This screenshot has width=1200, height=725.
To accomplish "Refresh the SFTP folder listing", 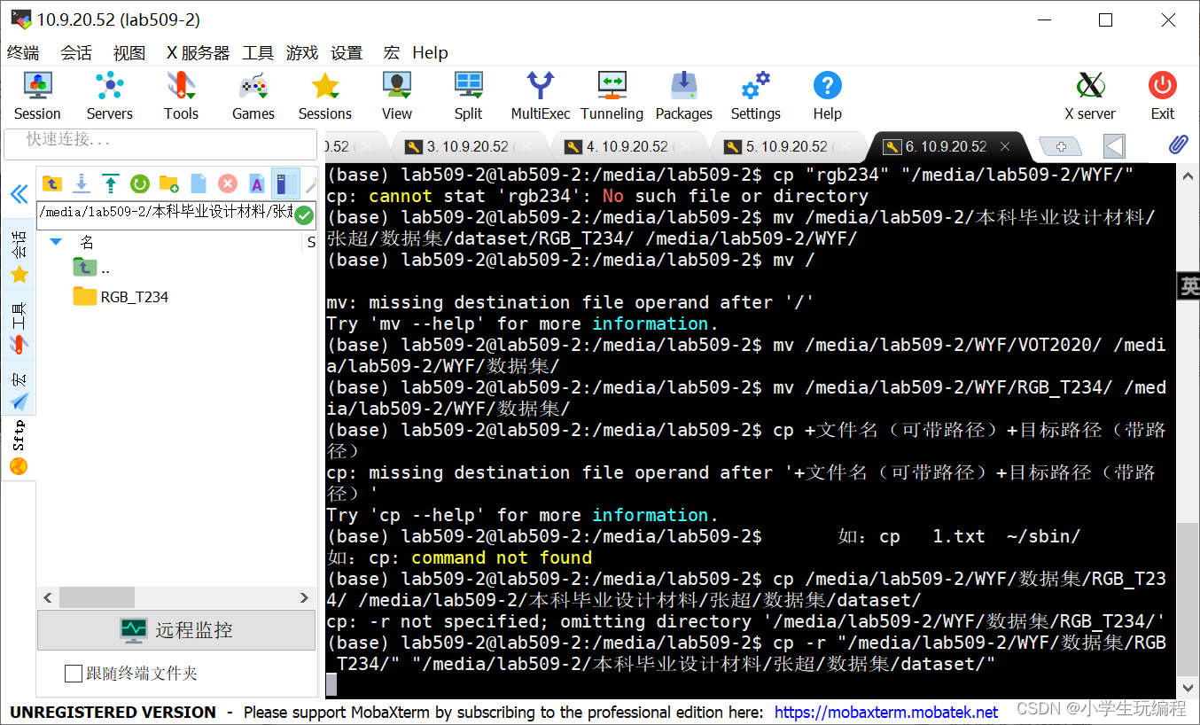I will (x=140, y=183).
